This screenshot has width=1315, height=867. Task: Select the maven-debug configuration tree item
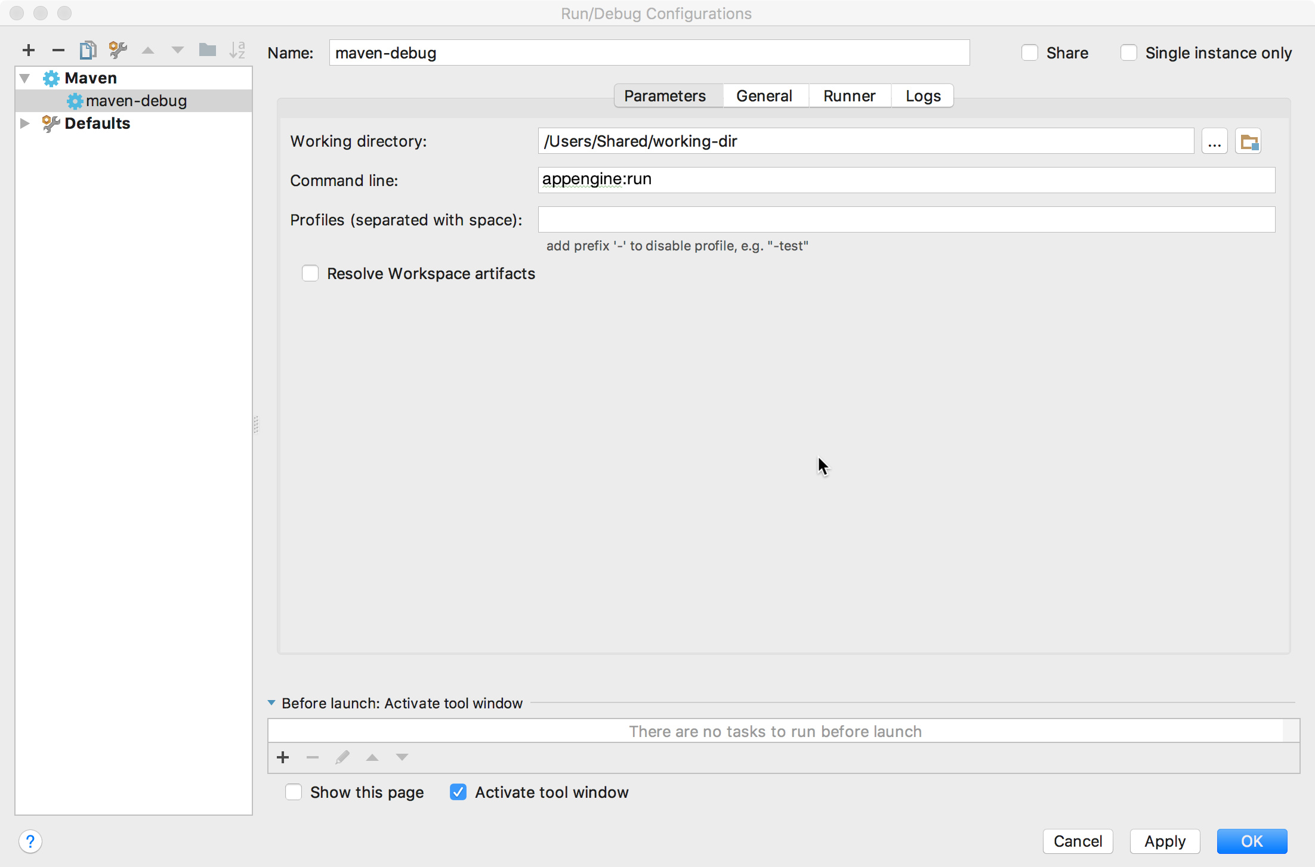pos(137,100)
